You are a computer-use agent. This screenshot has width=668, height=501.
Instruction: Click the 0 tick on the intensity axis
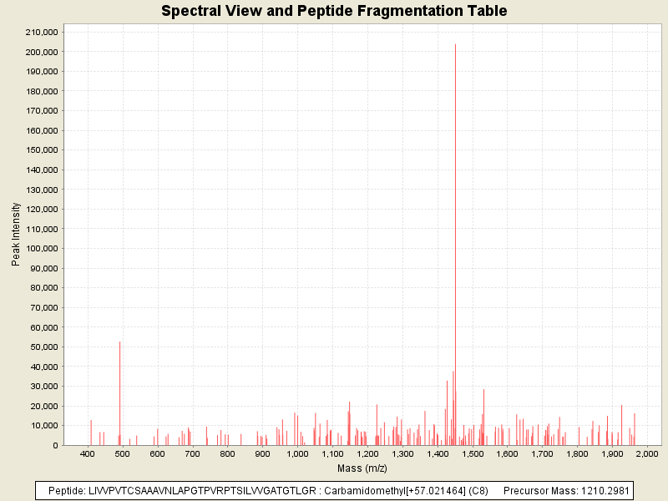54,445
